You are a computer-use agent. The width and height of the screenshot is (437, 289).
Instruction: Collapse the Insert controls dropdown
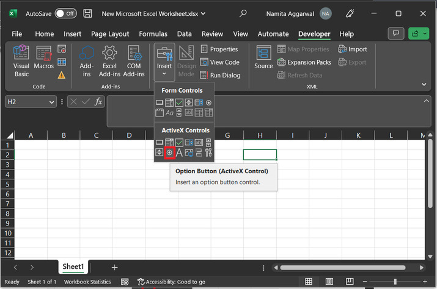point(164,61)
